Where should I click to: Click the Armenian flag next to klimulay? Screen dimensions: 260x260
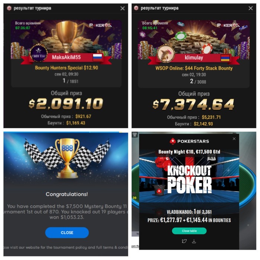pyautogui.click(x=225, y=58)
